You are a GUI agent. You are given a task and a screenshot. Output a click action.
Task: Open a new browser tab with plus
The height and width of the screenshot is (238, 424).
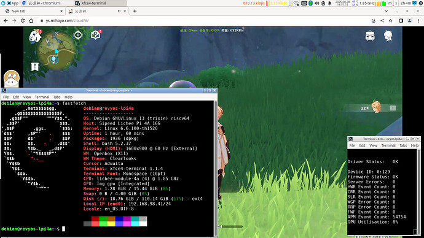click(x=135, y=11)
